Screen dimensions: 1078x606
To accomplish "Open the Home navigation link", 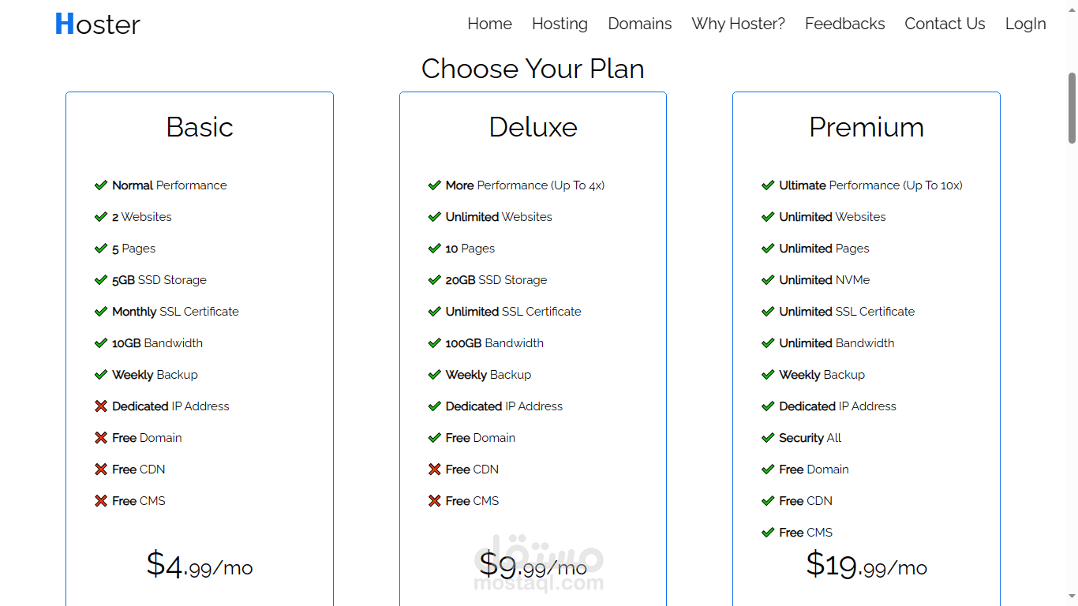I will (x=489, y=24).
